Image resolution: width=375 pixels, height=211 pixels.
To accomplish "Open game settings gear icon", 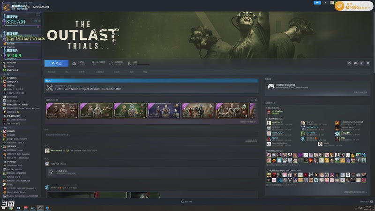I will point(349,63).
